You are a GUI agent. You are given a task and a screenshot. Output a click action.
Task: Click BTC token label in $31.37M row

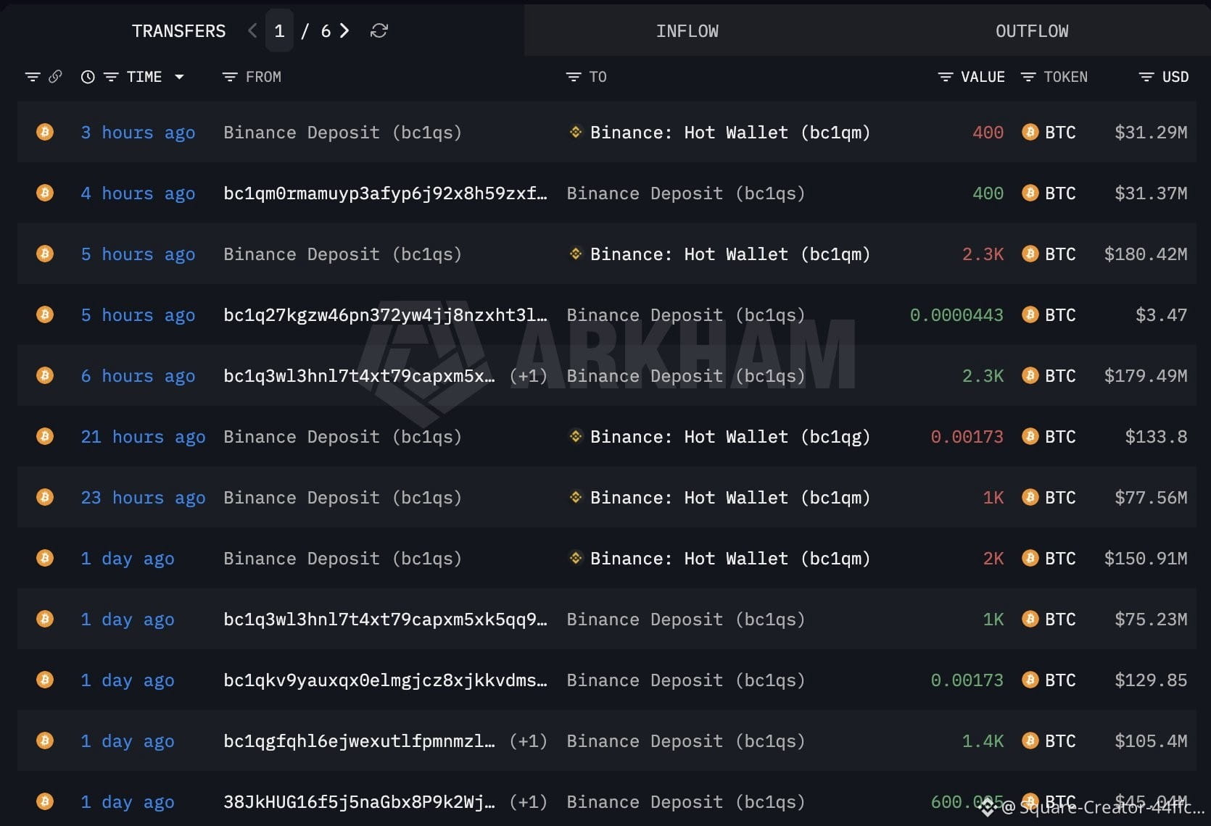coord(1060,193)
